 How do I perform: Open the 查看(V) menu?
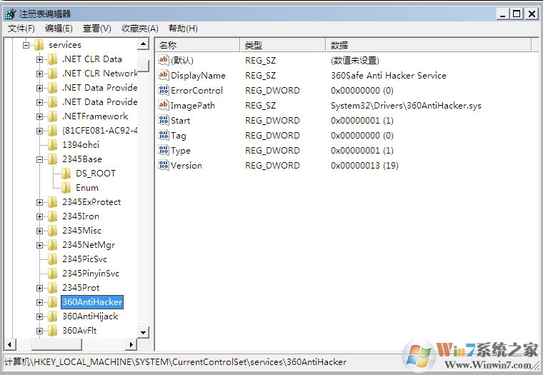[x=97, y=29]
